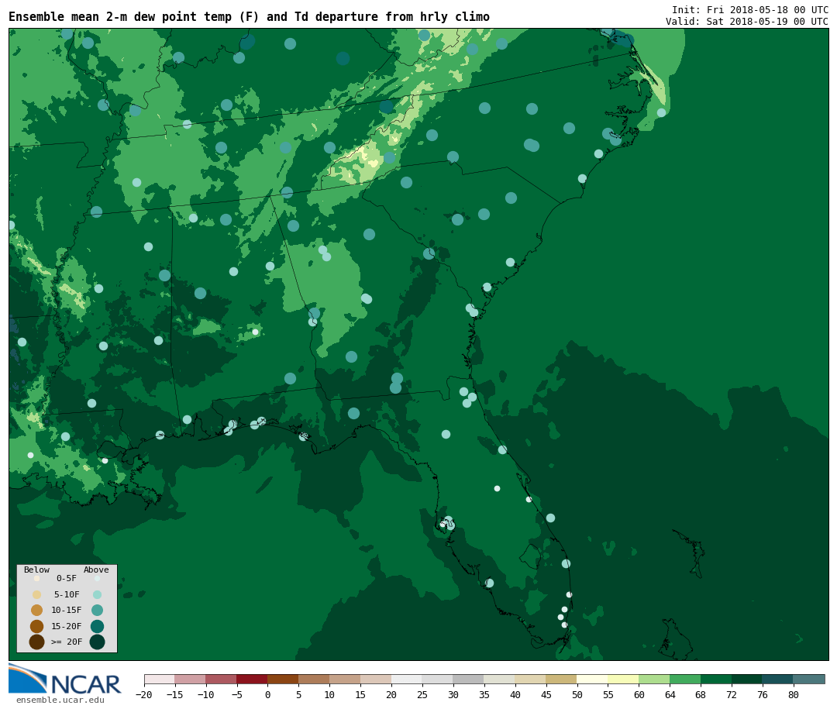Click the colorbar swatch between -20 and -15
The image size is (837, 709).
[160, 679]
